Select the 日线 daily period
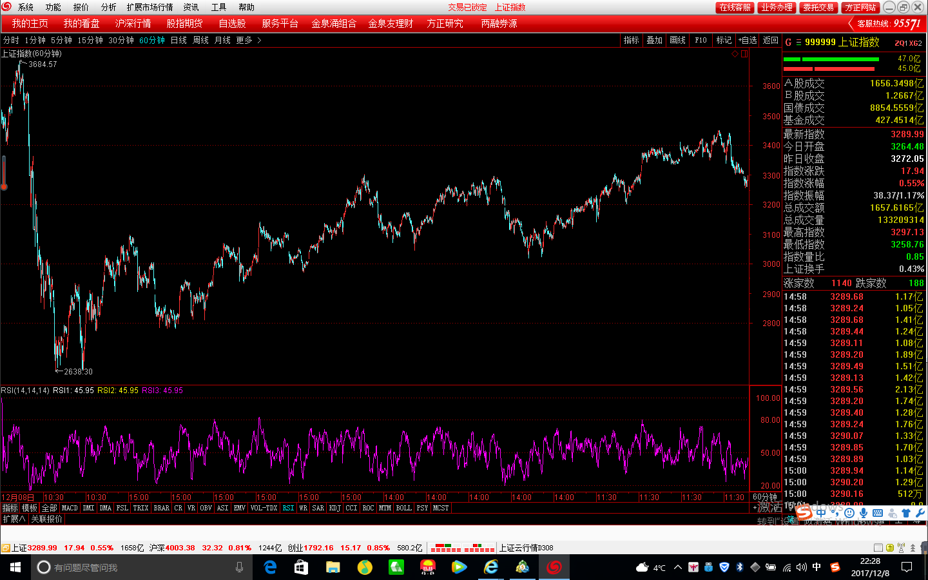Screen dimensions: 928x580 pyautogui.click(x=179, y=40)
